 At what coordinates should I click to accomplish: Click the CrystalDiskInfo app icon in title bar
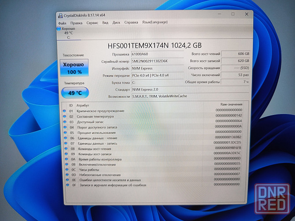tap(60, 15)
